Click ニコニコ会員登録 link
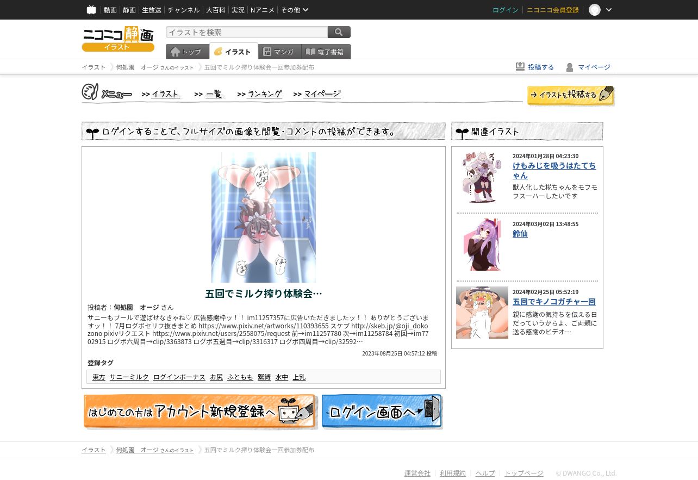This screenshot has width=698, height=480. pos(553,10)
